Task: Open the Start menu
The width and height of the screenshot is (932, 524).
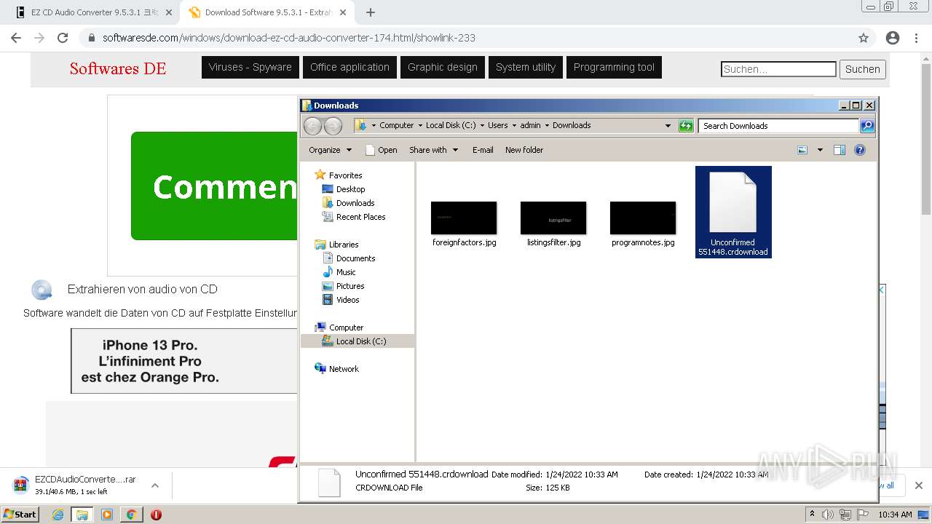Action: click(20, 515)
